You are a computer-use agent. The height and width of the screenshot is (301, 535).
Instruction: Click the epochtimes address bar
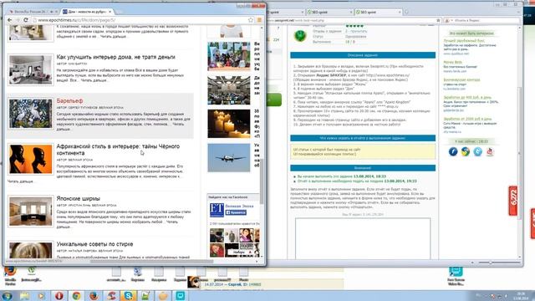click(x=140, y=20)
